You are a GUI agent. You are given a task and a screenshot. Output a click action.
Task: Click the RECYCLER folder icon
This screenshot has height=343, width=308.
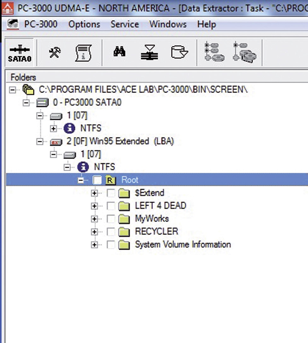coord(124,232)
